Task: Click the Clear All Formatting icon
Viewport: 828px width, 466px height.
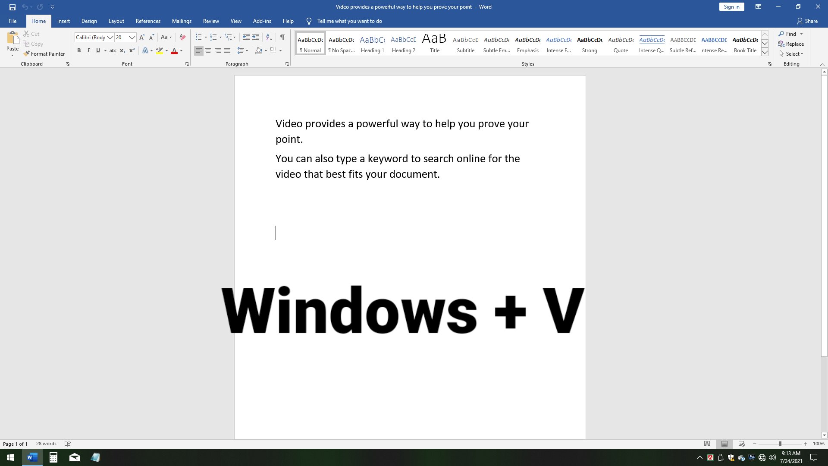Action: (182, 38)
